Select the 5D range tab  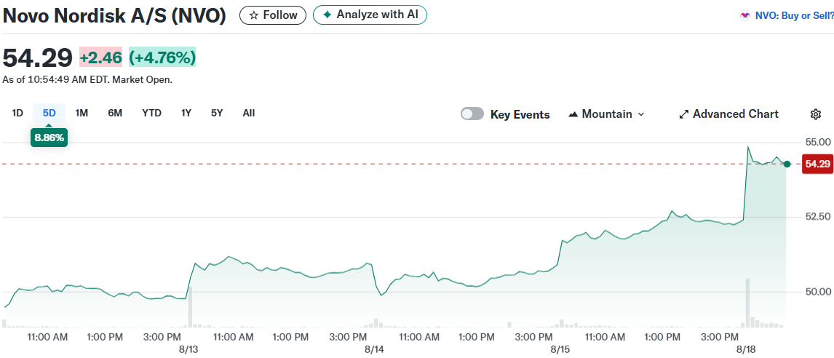coord(49,113)
